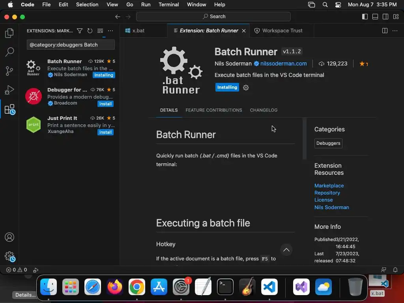Image resolution: width=404 pixels, height=303 pixels.
Task: Toggle the bottom panel
Action: coord(375,17)
